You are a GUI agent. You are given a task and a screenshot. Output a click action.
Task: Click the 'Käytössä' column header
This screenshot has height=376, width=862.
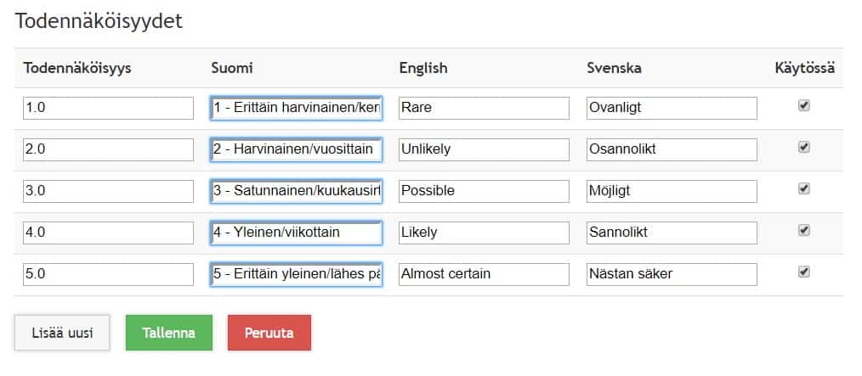(805, 68)
